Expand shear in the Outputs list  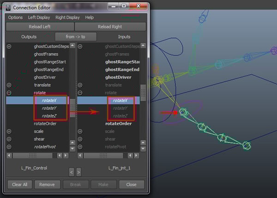[9, 139]
